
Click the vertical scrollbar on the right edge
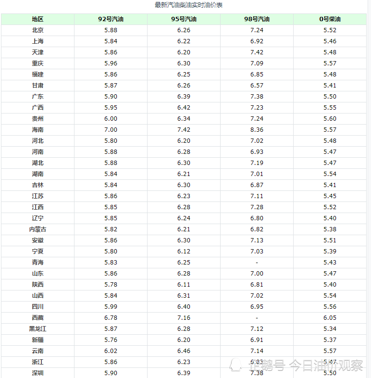click(369, 189)
